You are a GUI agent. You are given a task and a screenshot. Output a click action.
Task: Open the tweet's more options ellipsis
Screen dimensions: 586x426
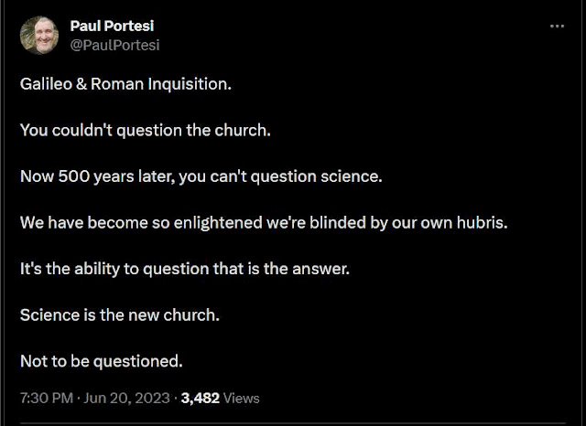tap(557, 27)
